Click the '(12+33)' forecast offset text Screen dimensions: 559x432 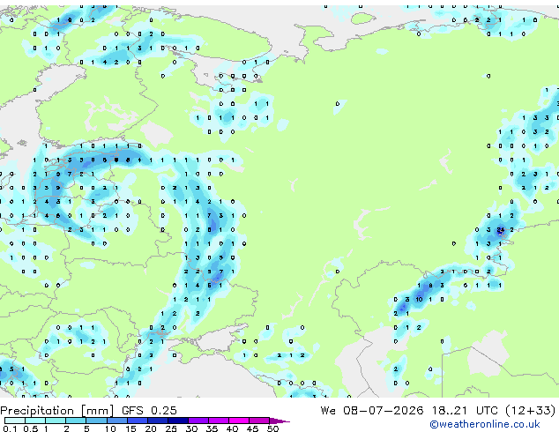tap(531, 411)
